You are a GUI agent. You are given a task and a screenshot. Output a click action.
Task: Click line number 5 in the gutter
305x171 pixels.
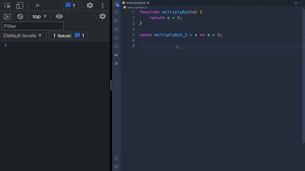[x=133, y=35]
